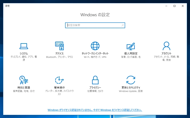The height and width of the screenshot is (118, 190).
Task: Select the 時刻と言語 title text
Action: [24, 88]
